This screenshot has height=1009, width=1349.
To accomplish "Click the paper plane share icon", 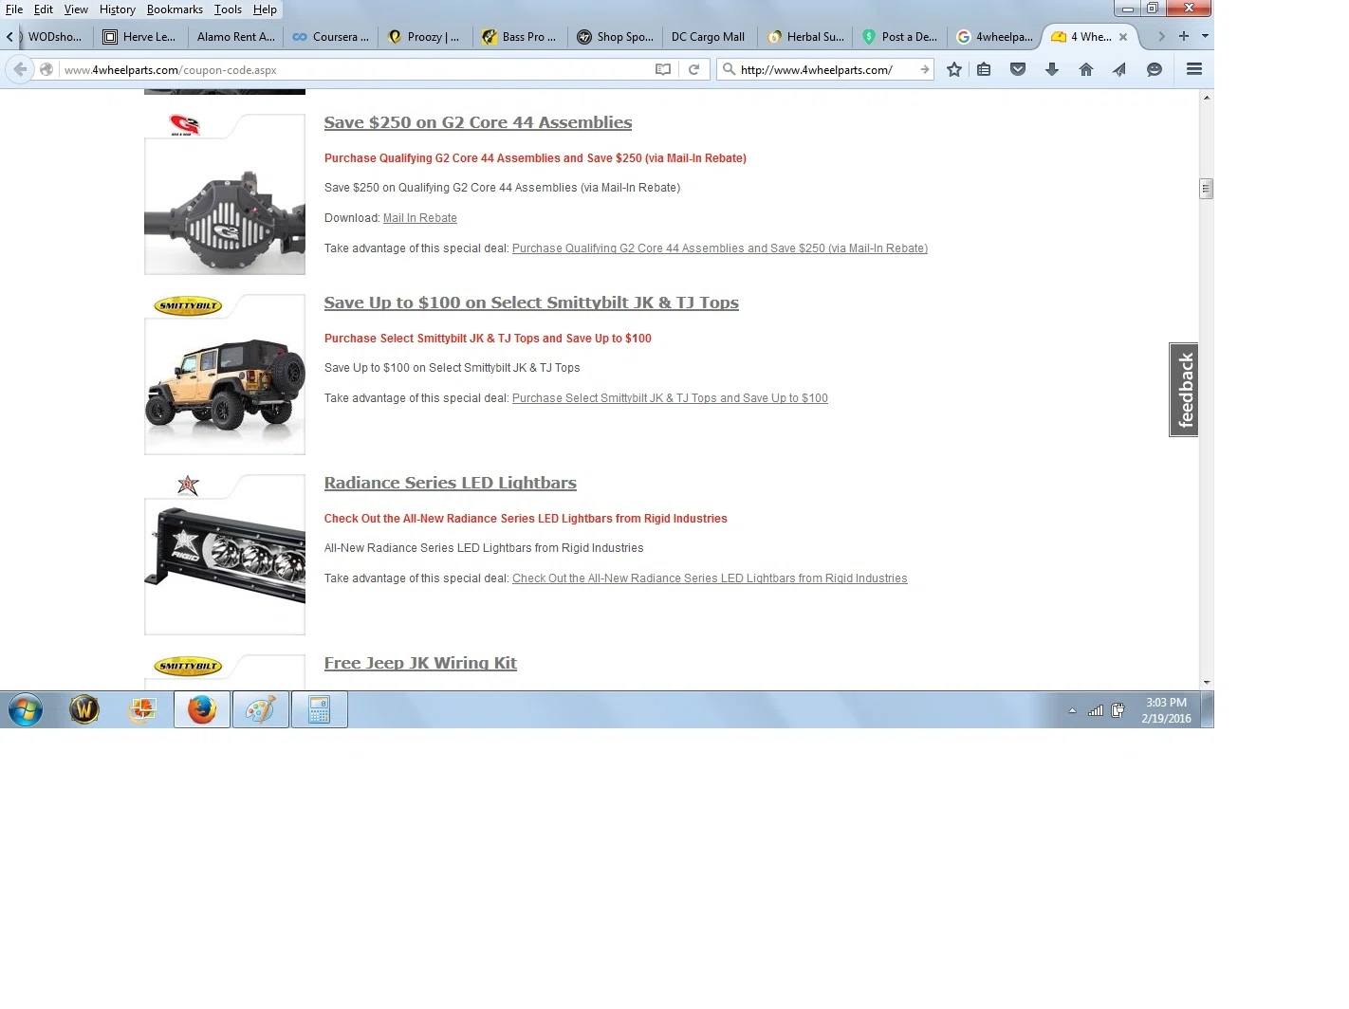I will click(1119, 69).
